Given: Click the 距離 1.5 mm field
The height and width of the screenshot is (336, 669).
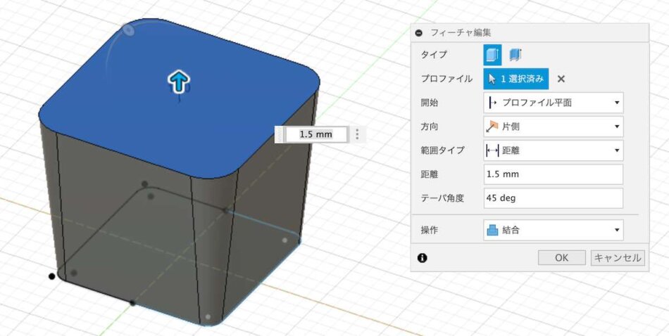Looking at the screenshot, I should pos(554,174).
